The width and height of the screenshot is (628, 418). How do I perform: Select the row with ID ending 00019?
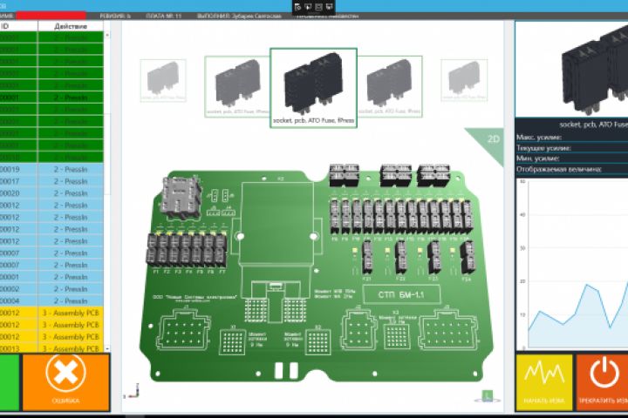pyautogui.click(x=51, y=169)
